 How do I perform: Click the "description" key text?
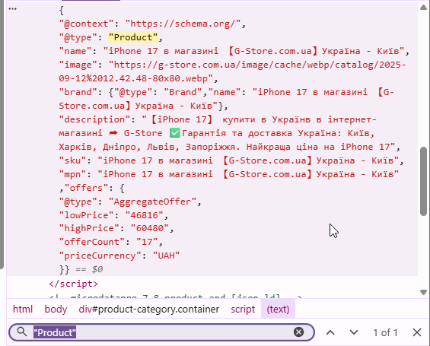(94, 119)
